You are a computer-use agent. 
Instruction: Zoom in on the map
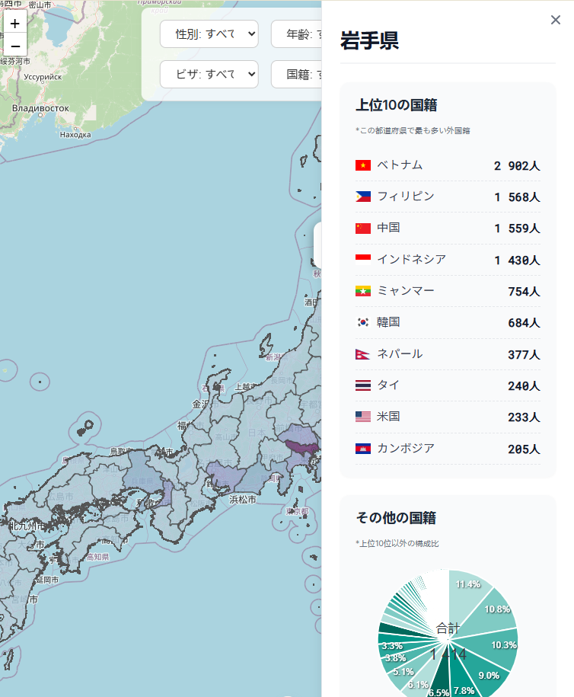pos(15,23)
